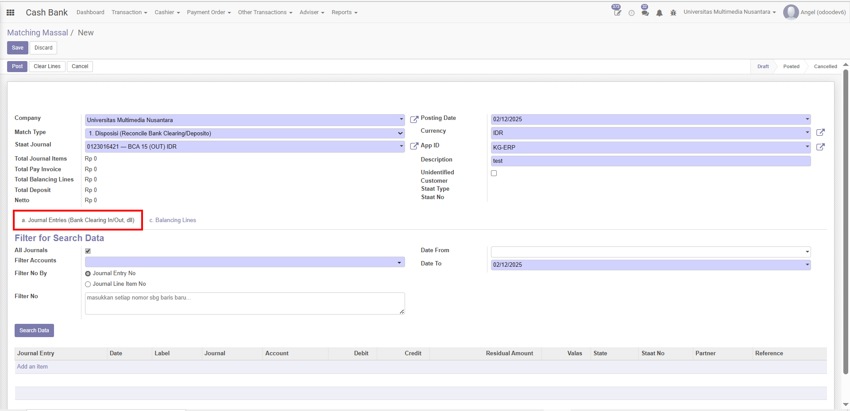Image resolution: width=850 pixels, height=411 pixels.
Task: Open Company external link icon
Action: [414, 119]
